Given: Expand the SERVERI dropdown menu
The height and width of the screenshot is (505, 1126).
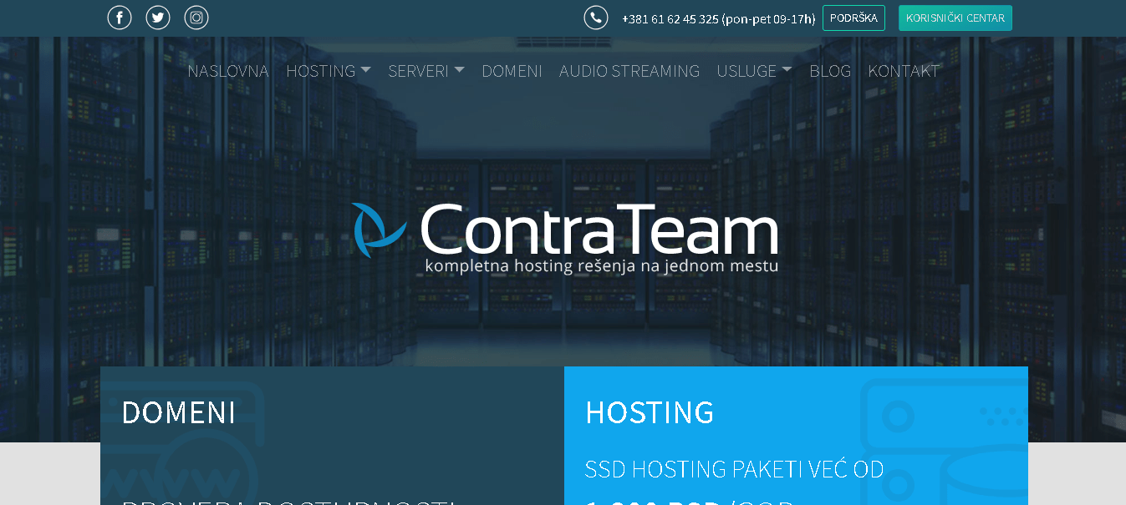Looking at the screenshot, I should click(426, 71).
